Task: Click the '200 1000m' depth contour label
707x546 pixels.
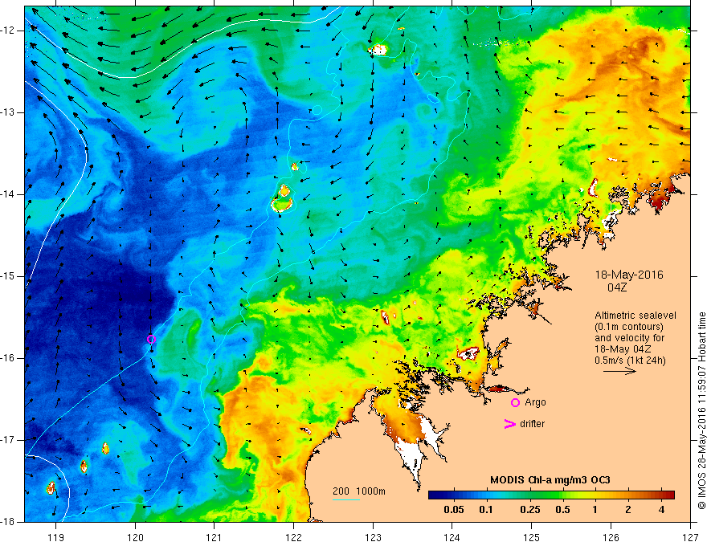Action: tap(359, 491)
